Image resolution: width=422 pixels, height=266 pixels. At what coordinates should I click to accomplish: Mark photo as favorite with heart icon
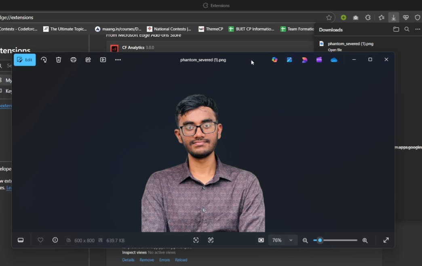(40, 240)
